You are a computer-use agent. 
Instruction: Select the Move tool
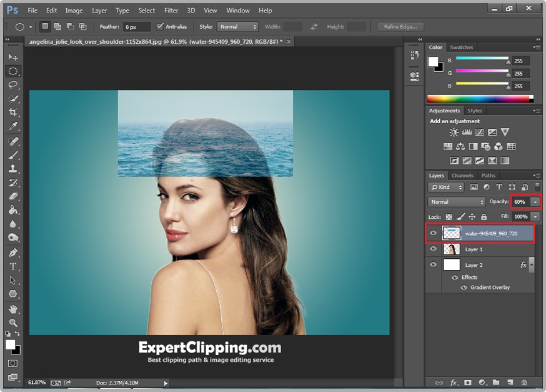(x=12, y=57)
